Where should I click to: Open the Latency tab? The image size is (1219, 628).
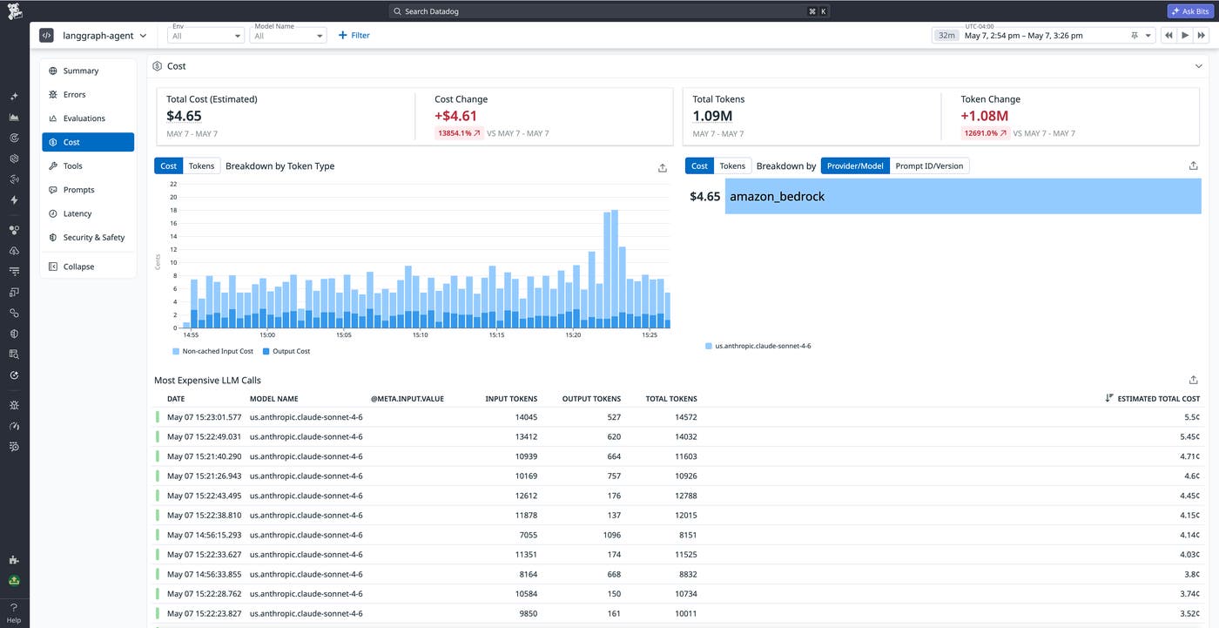click(x=88, y=213)
